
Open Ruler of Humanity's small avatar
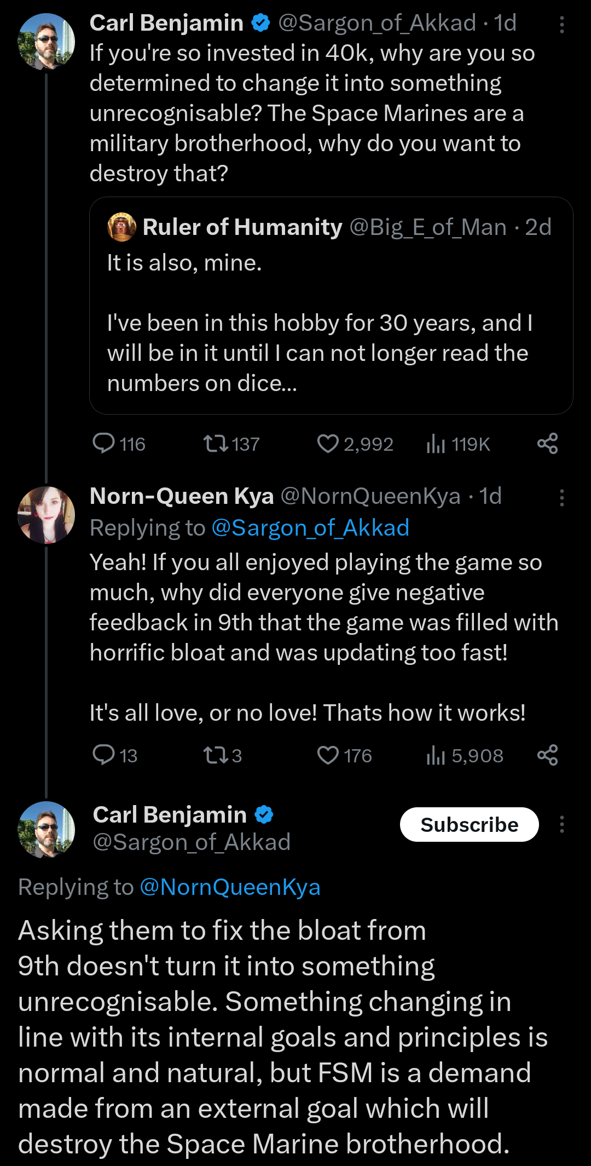[x=121, y=227]
